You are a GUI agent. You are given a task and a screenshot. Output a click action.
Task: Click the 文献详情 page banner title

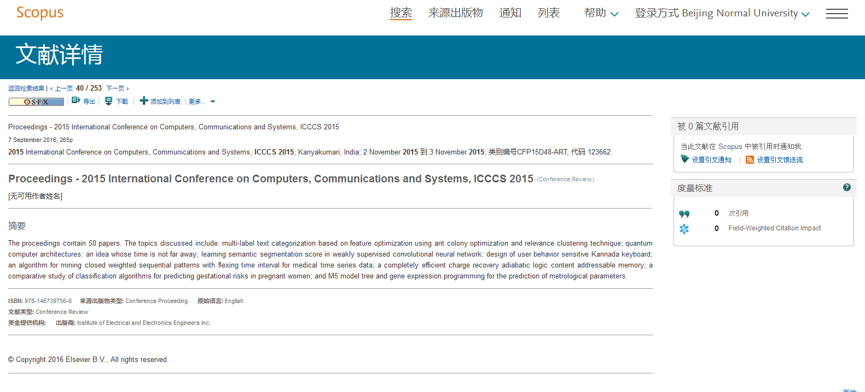tap(59, 55)
